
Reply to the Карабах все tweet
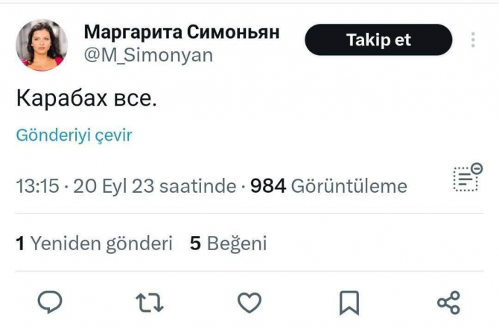coord(49,301)
